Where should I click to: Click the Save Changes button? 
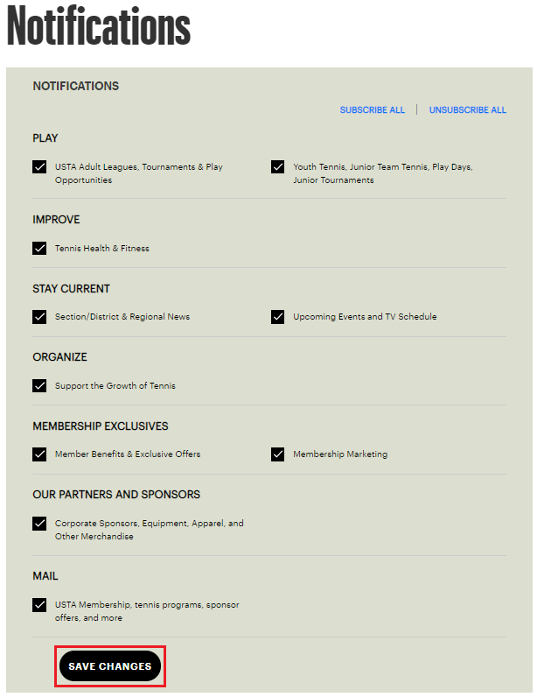pos(109,665)
